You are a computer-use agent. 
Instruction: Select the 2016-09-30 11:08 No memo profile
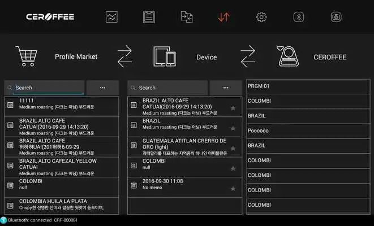point(184,187)
